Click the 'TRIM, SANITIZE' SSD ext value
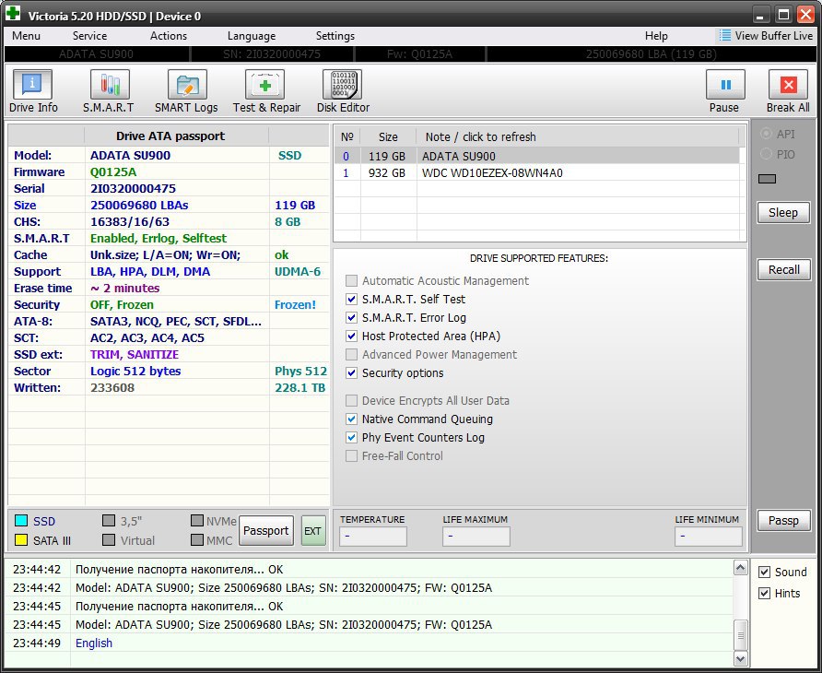The width and height of the screenshot is (822, 673). click(135, 355)
